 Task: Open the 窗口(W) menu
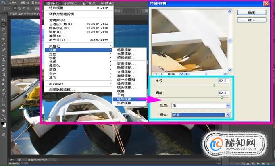pos(89,3)
